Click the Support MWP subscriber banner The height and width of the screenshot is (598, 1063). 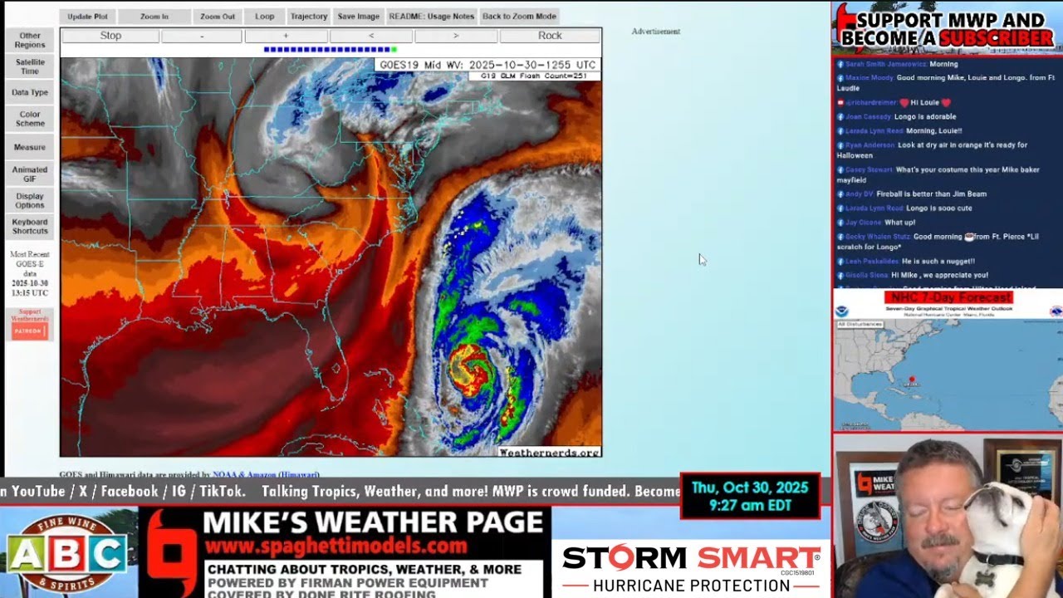pos(948,28)
